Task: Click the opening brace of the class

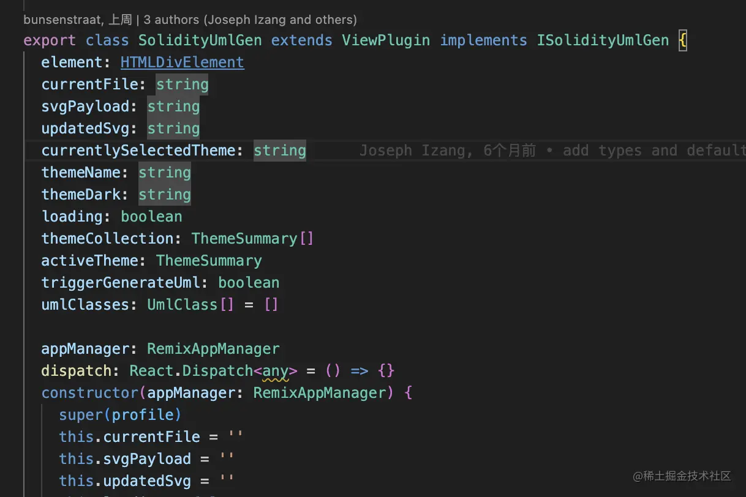Action: click(x=682, y=40)
